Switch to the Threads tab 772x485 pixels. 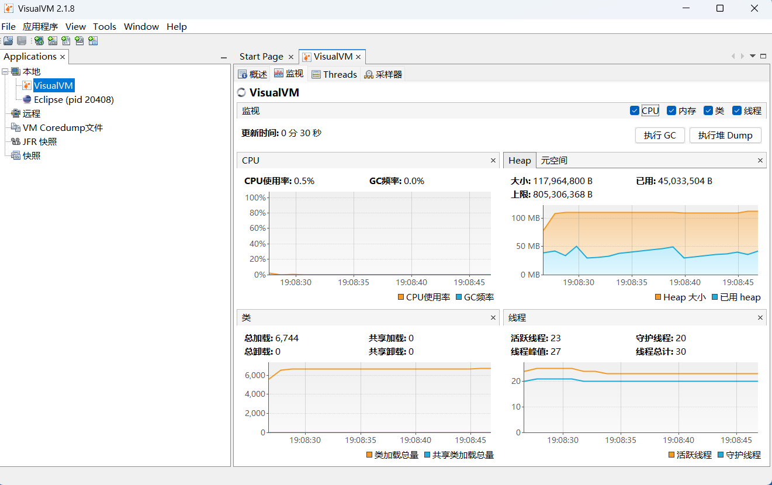pyautogui.click(x=339, y=74)
